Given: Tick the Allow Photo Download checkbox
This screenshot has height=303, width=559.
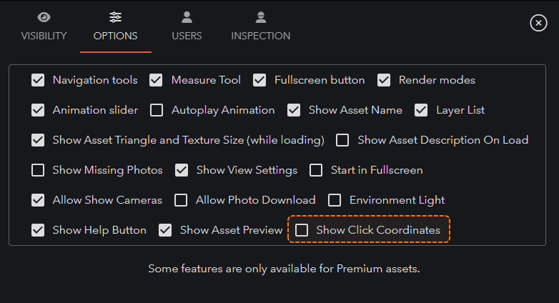Looking at the screenshot, I should (x=181, y=200).
